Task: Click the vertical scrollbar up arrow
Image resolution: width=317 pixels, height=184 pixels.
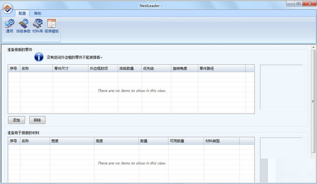Action: [313, 47]
